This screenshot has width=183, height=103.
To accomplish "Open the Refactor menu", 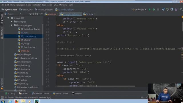I will (x=37, y=5).
